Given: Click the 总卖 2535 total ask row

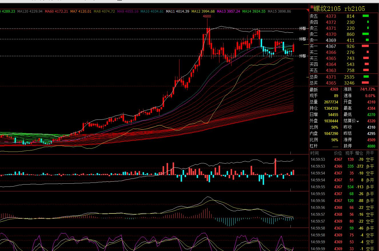Looking at the screenshot, I should pyautogui.click(x=344, y=77).
